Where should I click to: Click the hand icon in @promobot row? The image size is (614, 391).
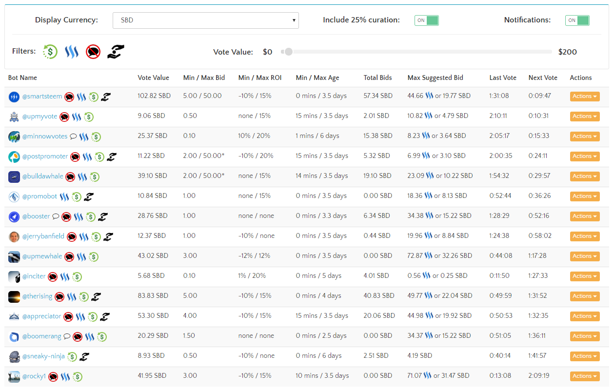(88, 196)
